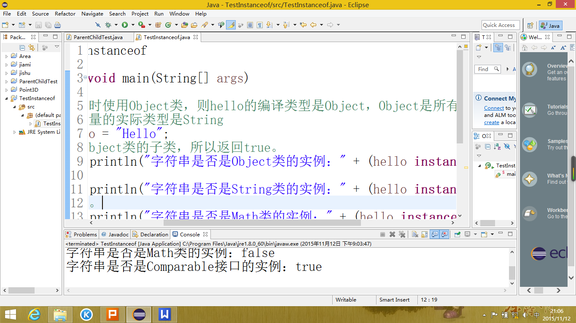The height and width of the screenshot is (323, 576).
Task: Click the Java perspective button
Action: (x=550, y=25)
